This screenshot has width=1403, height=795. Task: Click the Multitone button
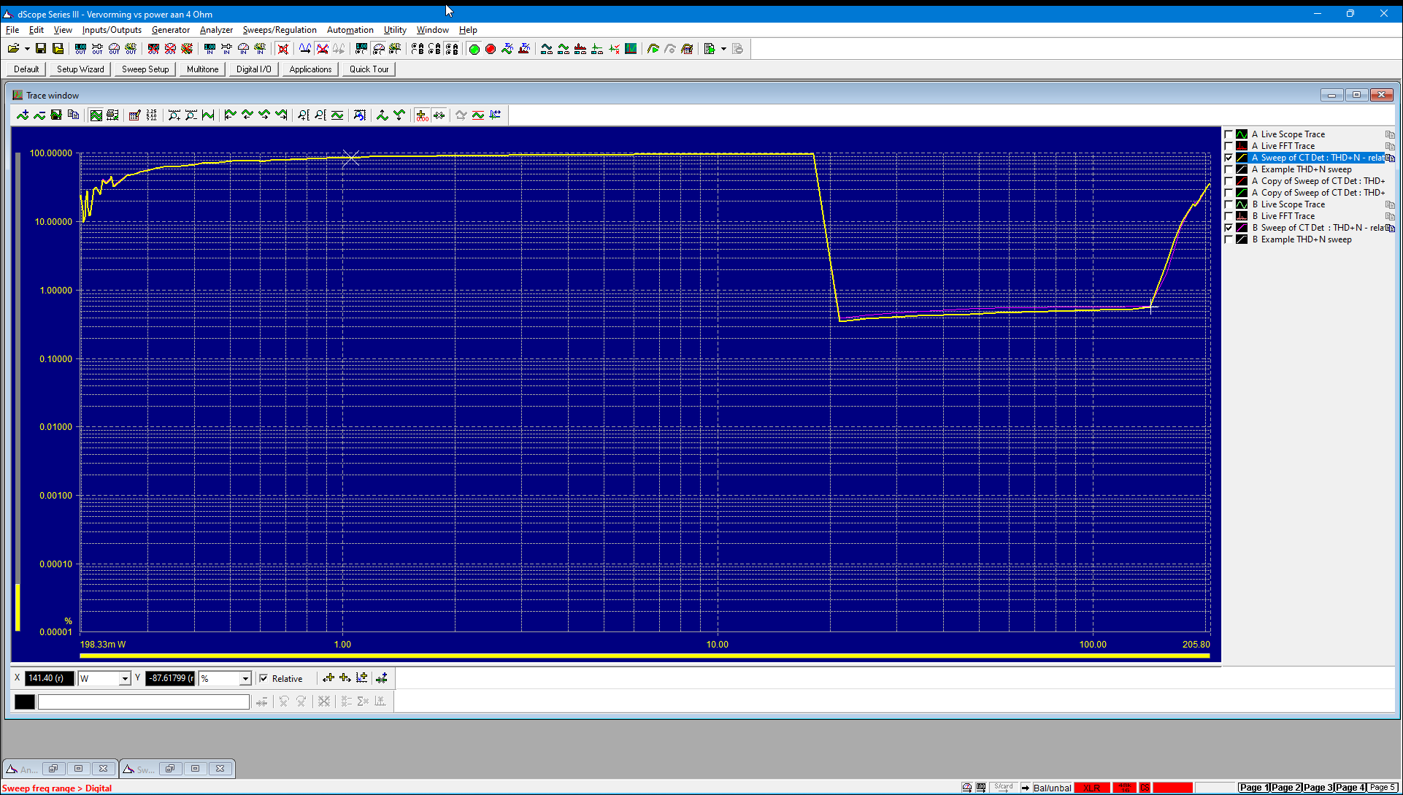click(202, 69)
